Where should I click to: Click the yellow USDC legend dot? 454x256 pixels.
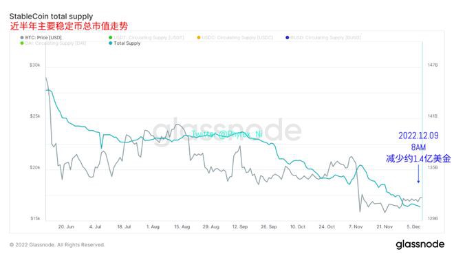pos(199,38)
